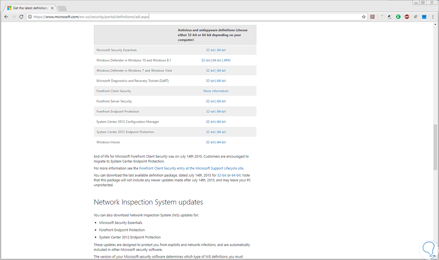Open Forefront Client Security 'More information' link

click(216, 91)
